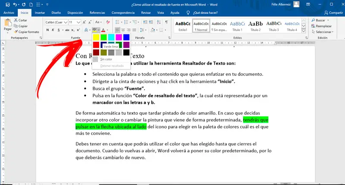This screenshot has height=185, width=345.
Task: Toggle italic with the K button
Action: (x=53, y=30)
